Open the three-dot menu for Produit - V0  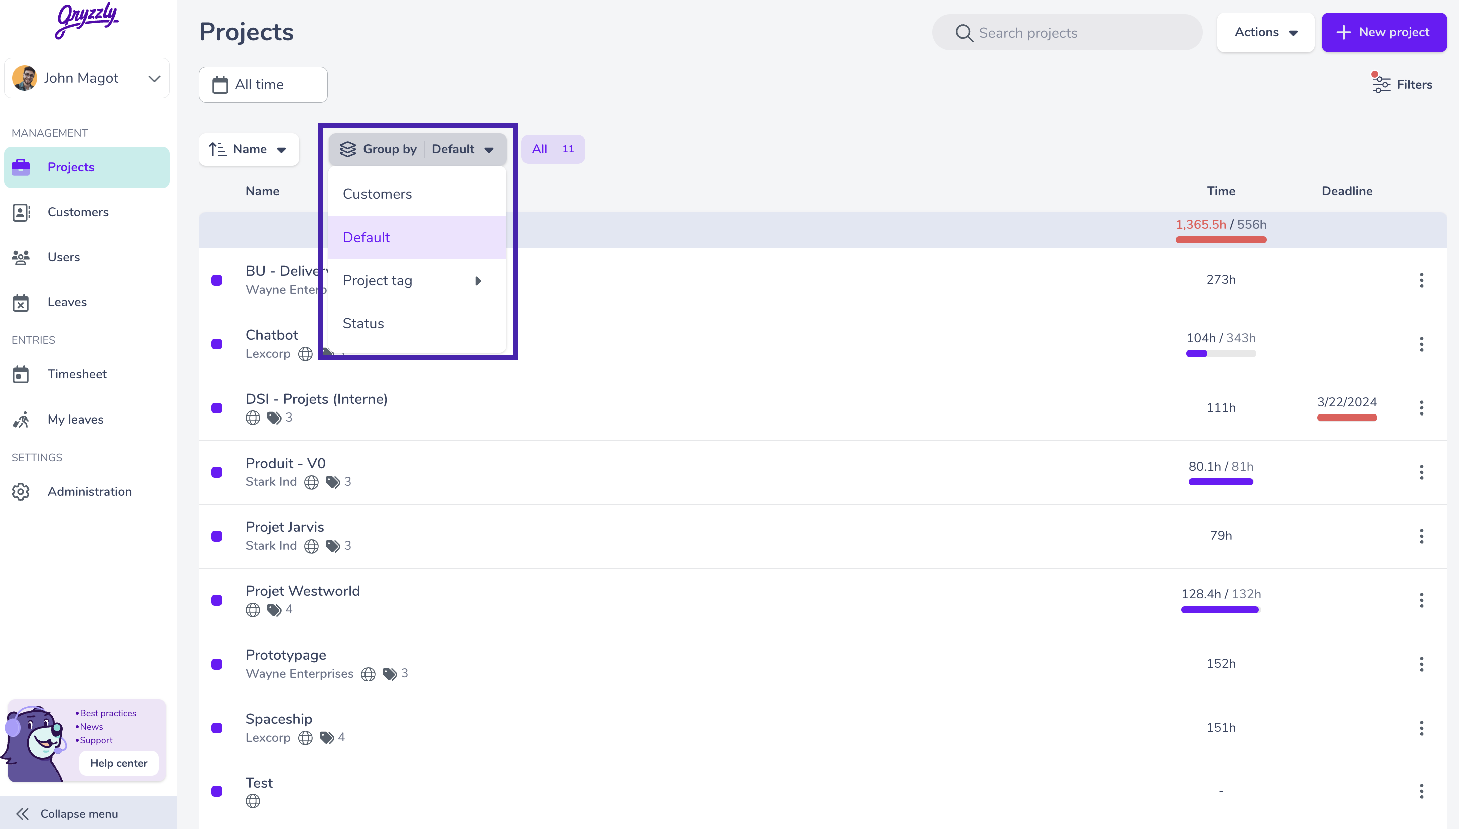click(x=1422, y=472)
